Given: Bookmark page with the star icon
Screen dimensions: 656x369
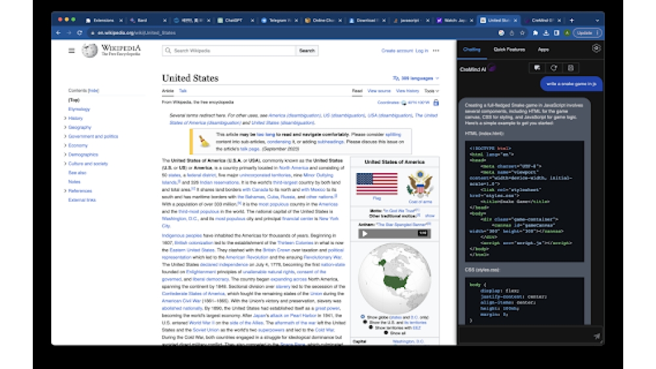Looking at the screenshot, I should pyautogui.click(x=523, y=33).
